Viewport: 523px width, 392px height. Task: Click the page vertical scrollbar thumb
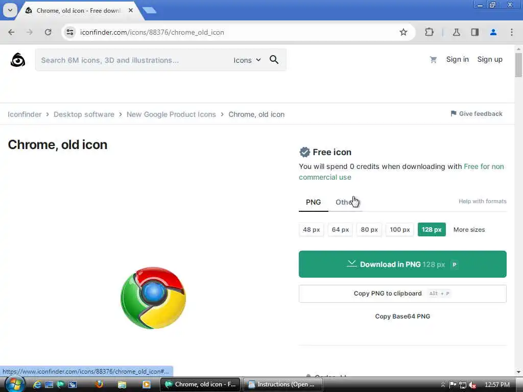[518, 65]
